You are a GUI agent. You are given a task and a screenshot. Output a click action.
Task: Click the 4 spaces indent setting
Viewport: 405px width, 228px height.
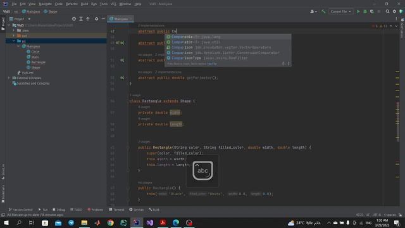coord(390,215)
